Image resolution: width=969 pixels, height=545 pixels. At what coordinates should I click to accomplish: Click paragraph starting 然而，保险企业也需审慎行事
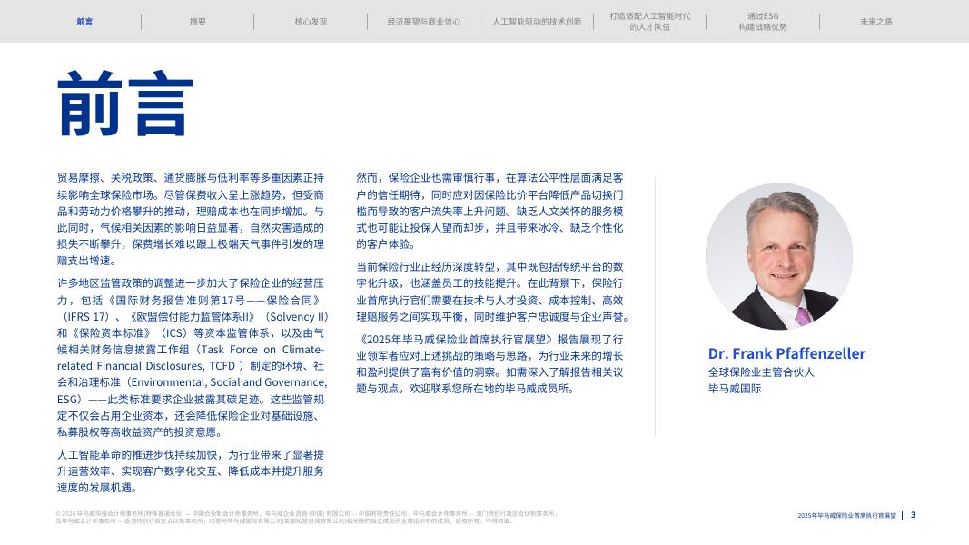click(x=490, y=211)
